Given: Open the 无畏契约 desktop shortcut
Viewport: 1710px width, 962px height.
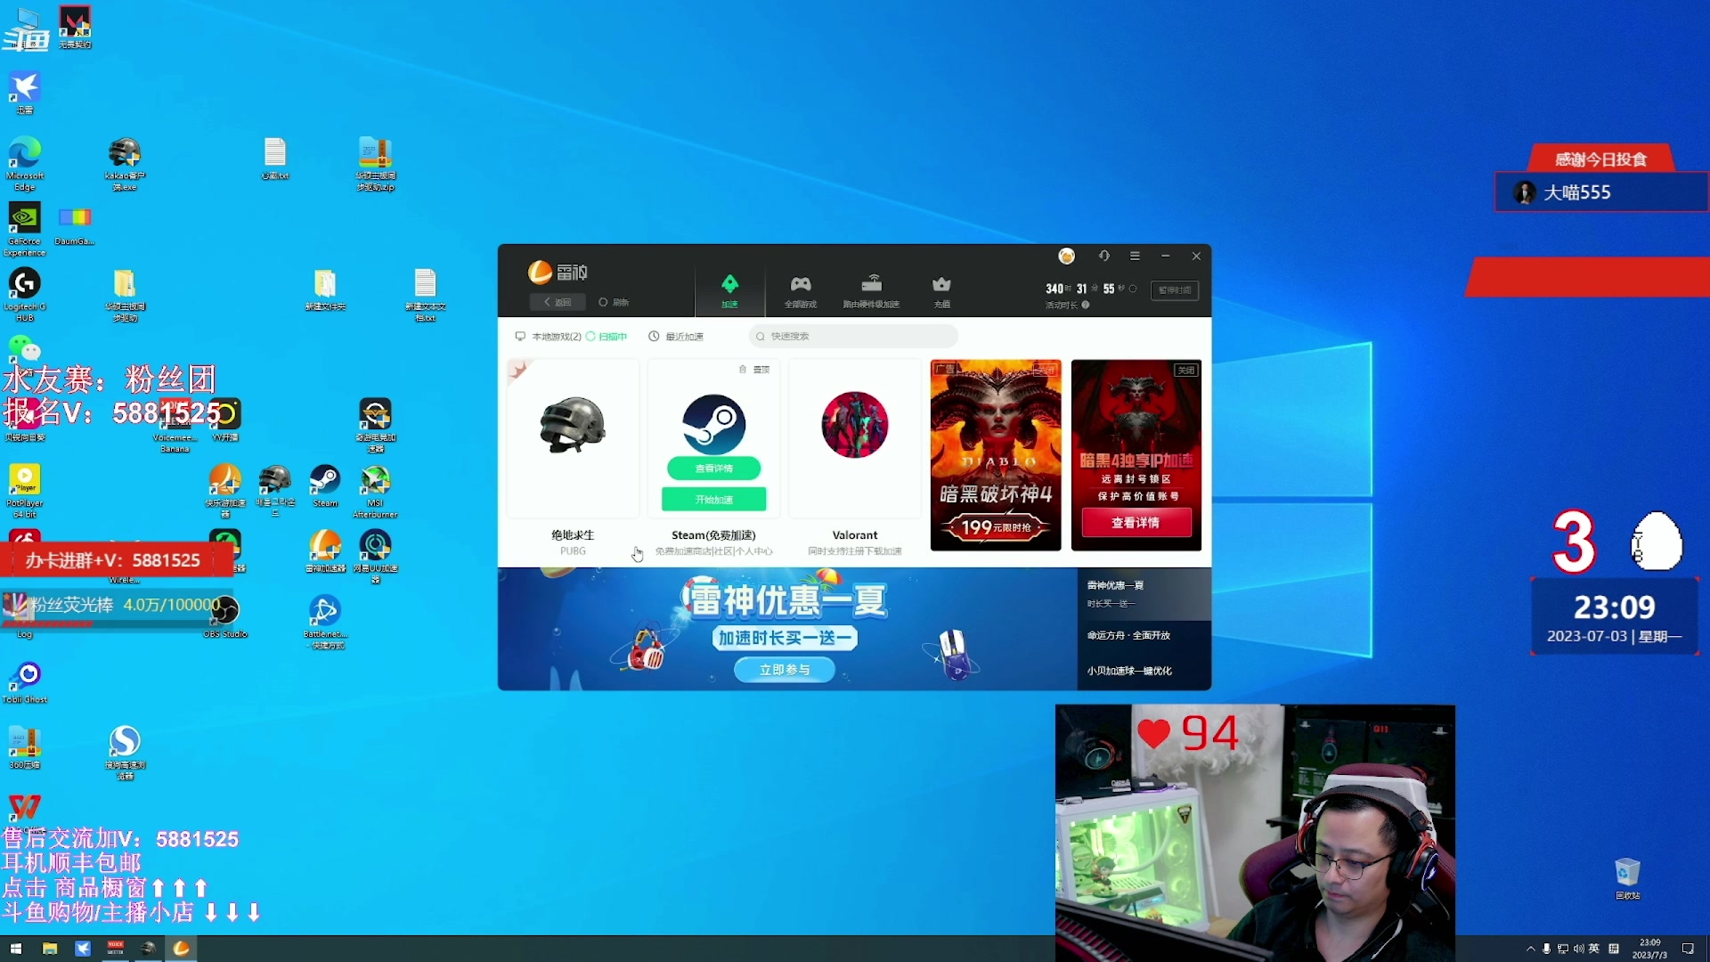Looking at the screenshot, I should click(75, 27).
